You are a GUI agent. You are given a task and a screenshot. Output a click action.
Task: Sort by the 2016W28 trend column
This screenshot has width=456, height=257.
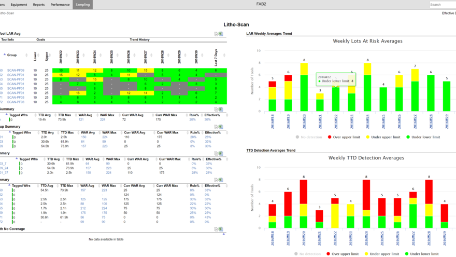162,57
